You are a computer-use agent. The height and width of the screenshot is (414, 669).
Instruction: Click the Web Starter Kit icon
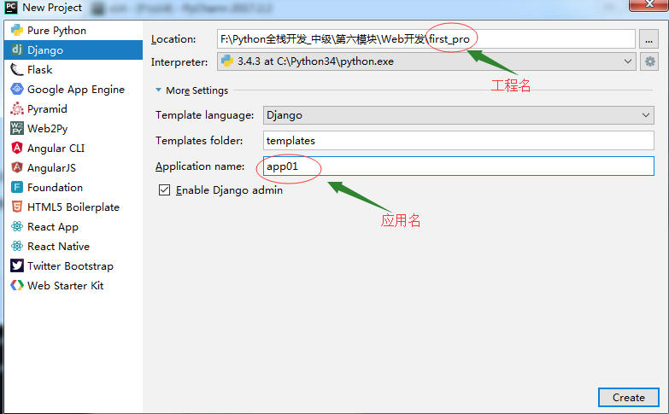click(x=17, y=285)
